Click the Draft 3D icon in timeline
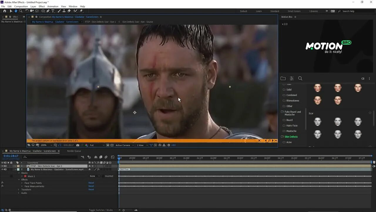 tap(89, 157)
